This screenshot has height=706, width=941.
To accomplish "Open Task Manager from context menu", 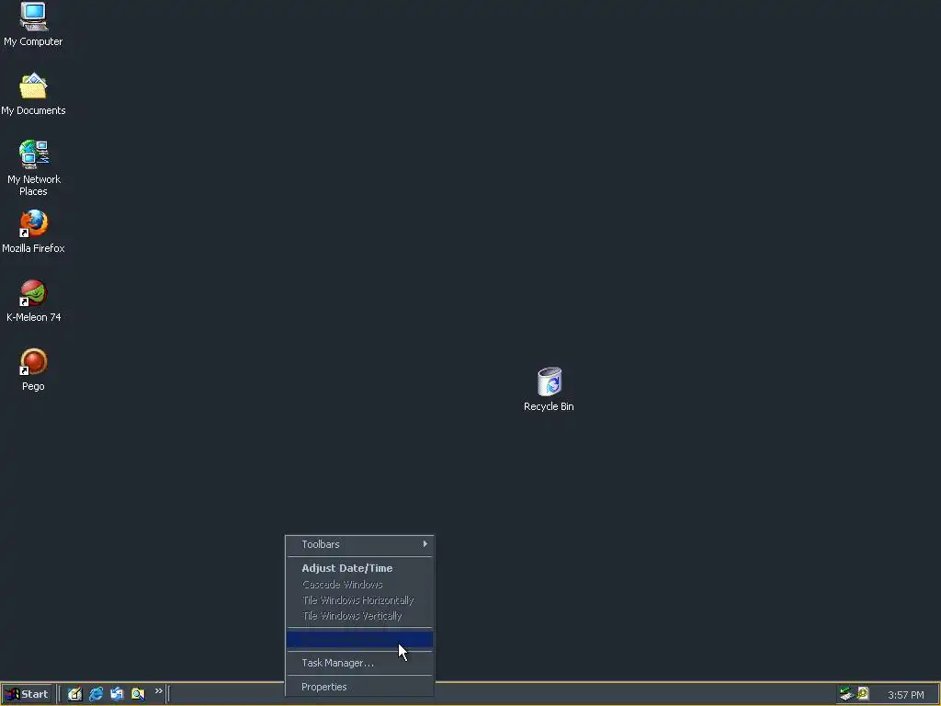I will [x=359, y=663].
